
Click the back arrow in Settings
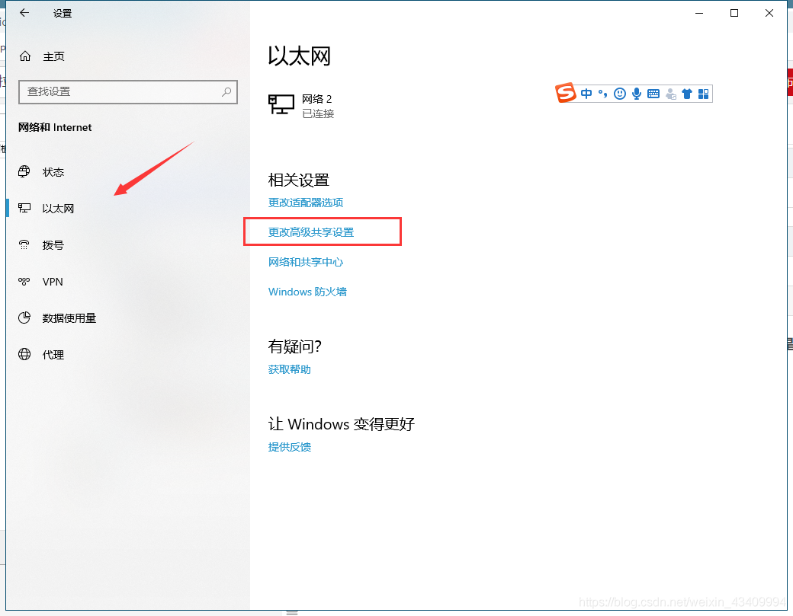tap(24, 13)
